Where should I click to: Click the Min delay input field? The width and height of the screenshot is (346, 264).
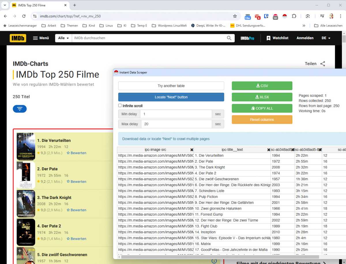click(176, 114)
